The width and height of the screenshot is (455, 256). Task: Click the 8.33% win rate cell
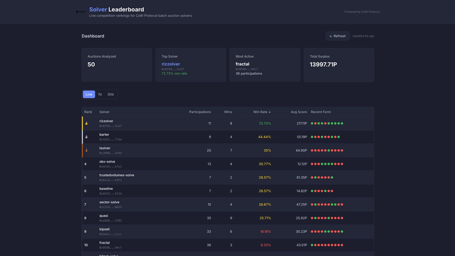tap(265, 245)
